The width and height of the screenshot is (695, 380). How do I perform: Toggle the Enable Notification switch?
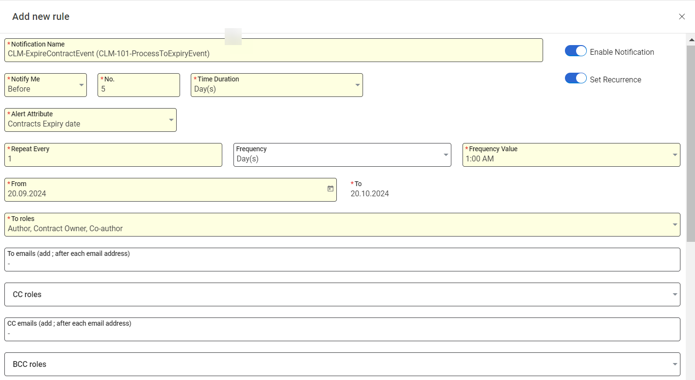[576, 51]
